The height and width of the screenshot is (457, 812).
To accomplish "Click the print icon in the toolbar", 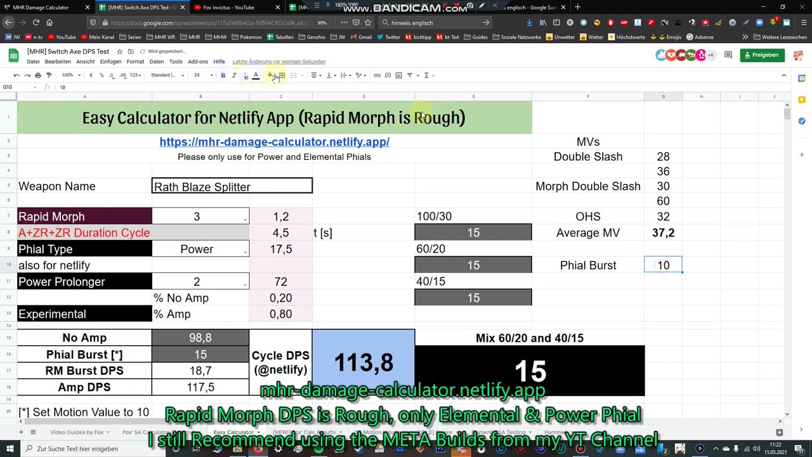I will (38, 76).
